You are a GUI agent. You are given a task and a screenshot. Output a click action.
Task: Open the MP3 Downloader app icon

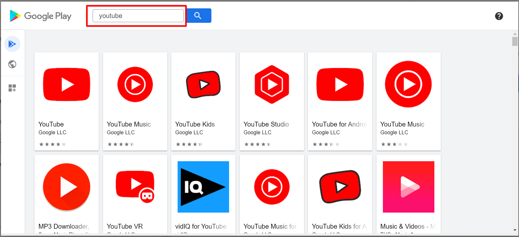click(x=67, y=187)
